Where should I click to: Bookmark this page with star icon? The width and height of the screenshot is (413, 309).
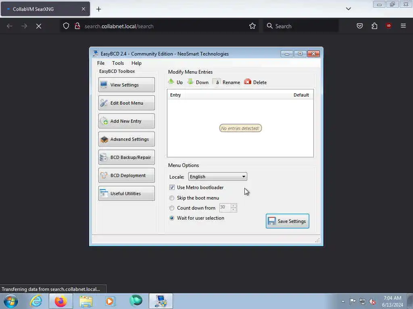point(252,26)
